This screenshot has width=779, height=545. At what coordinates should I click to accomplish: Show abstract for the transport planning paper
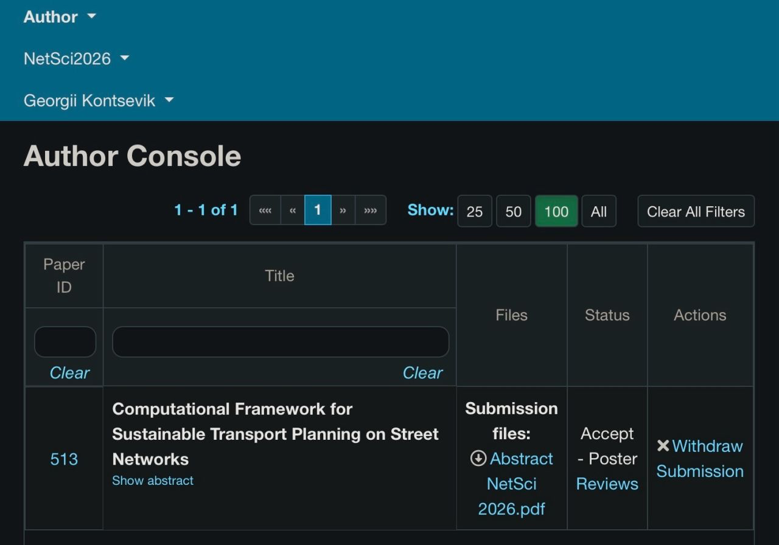click(153, 481)
